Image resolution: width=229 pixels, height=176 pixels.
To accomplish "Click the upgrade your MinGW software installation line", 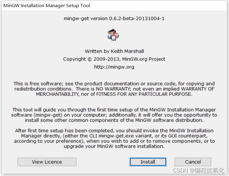I will (x=114, y=146).
